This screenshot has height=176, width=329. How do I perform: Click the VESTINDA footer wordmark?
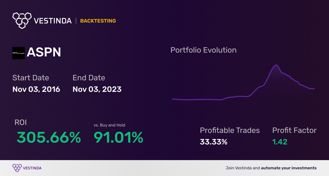coord(32,168)
